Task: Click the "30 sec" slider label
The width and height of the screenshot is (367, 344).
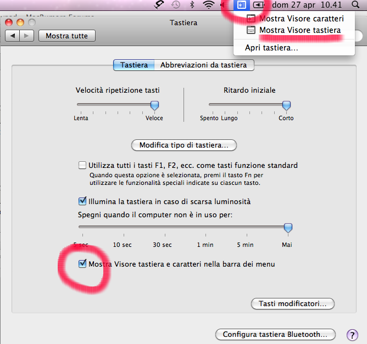Action: (162, 245)
